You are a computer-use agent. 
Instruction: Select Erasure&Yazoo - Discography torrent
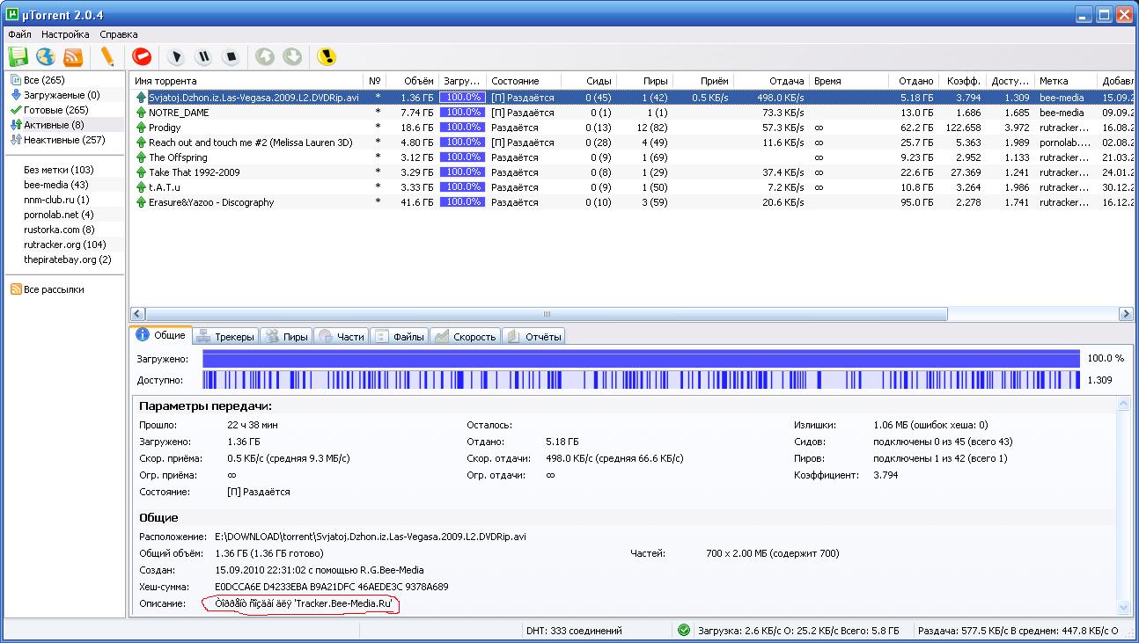click(632, 202)
